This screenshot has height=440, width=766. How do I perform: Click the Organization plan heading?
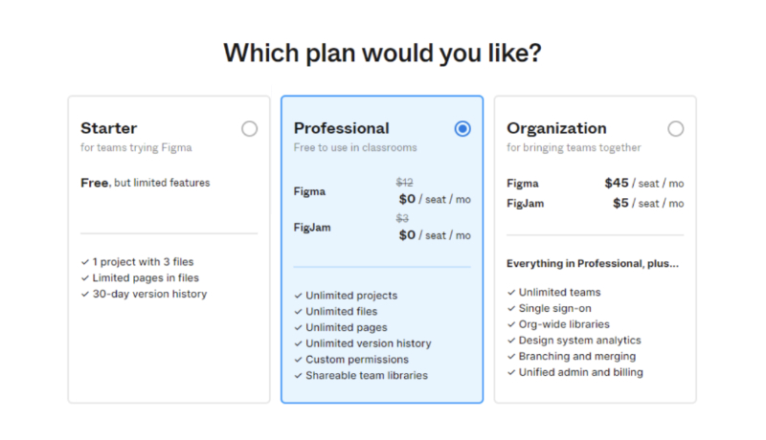tap(556, 128)
